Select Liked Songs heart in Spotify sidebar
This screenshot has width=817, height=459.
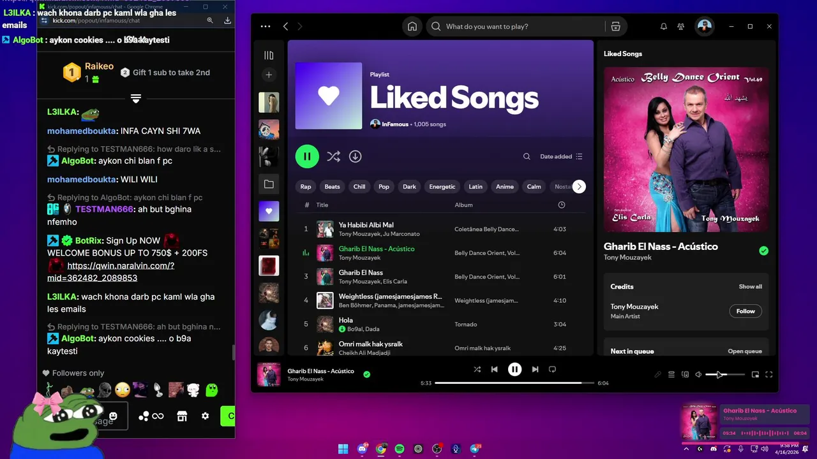[269, 211]
